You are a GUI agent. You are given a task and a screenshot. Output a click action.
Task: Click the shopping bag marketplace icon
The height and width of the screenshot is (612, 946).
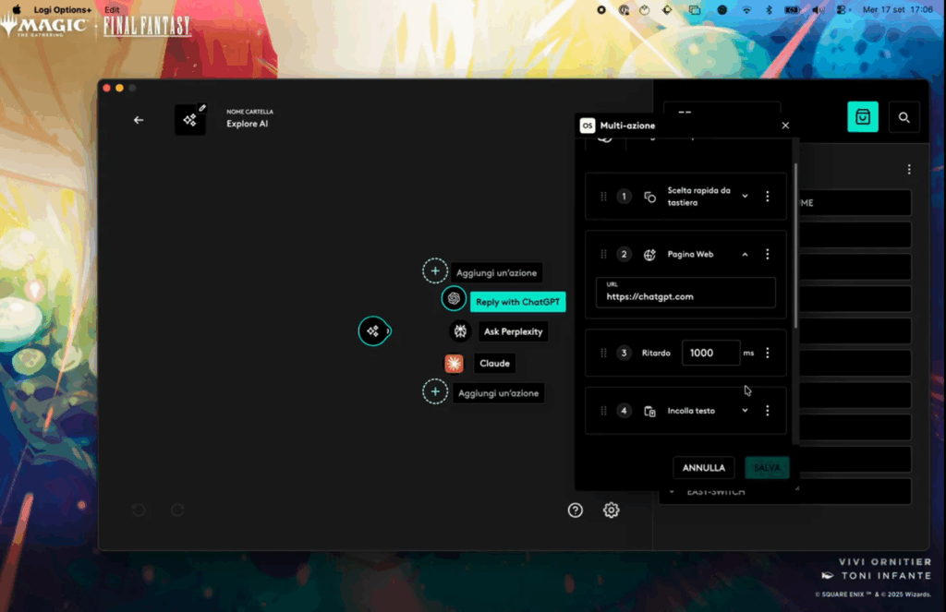click(x=863, y=117)
